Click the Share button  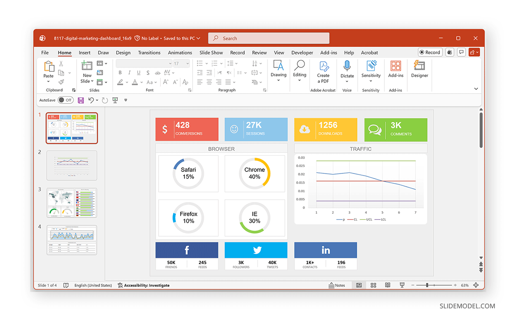(x=474, y=52)
